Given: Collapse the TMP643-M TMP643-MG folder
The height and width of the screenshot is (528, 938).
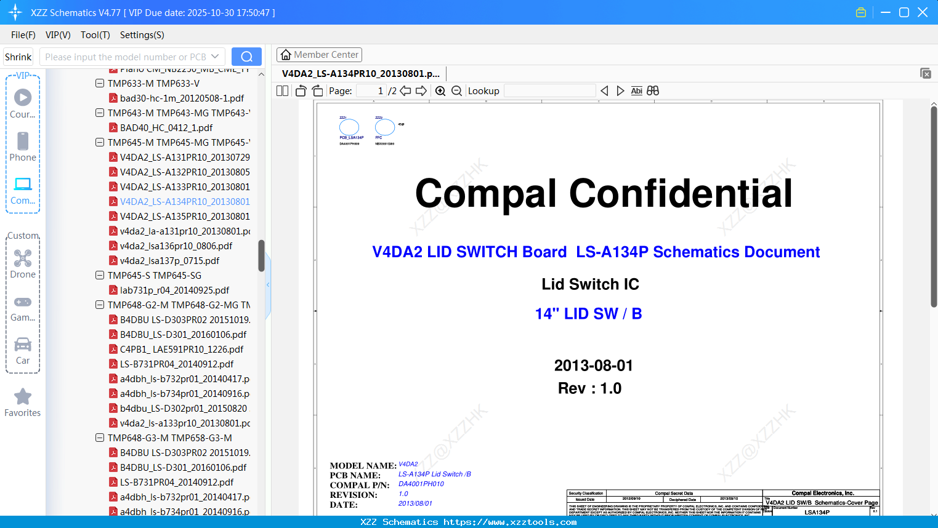Looking at the screenshot, I should [100, 113].
